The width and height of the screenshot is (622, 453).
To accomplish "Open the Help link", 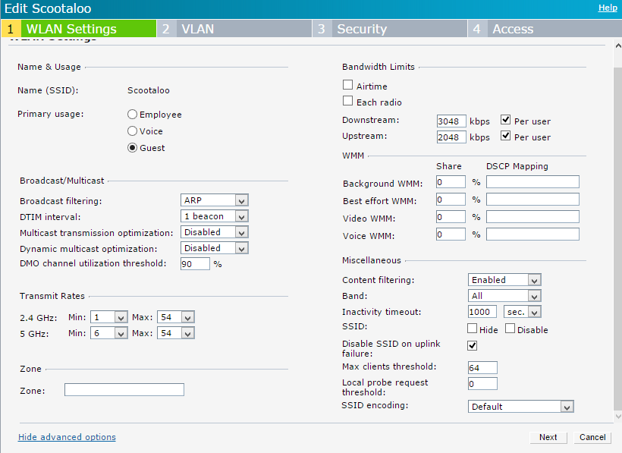I will point(608,8).
